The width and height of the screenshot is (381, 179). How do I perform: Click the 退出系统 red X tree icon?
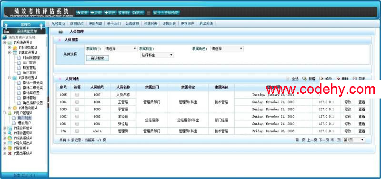tap(10, 153)
